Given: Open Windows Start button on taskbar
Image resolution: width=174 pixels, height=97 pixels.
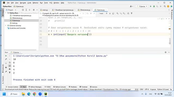Looking at the screenshot, I should [4, 94].
